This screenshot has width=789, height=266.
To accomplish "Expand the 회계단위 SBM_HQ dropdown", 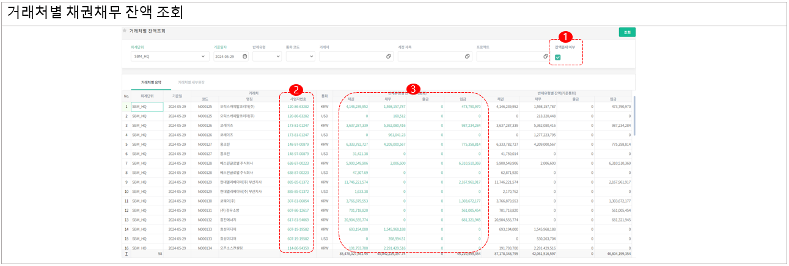I will [x=204, y=56].
